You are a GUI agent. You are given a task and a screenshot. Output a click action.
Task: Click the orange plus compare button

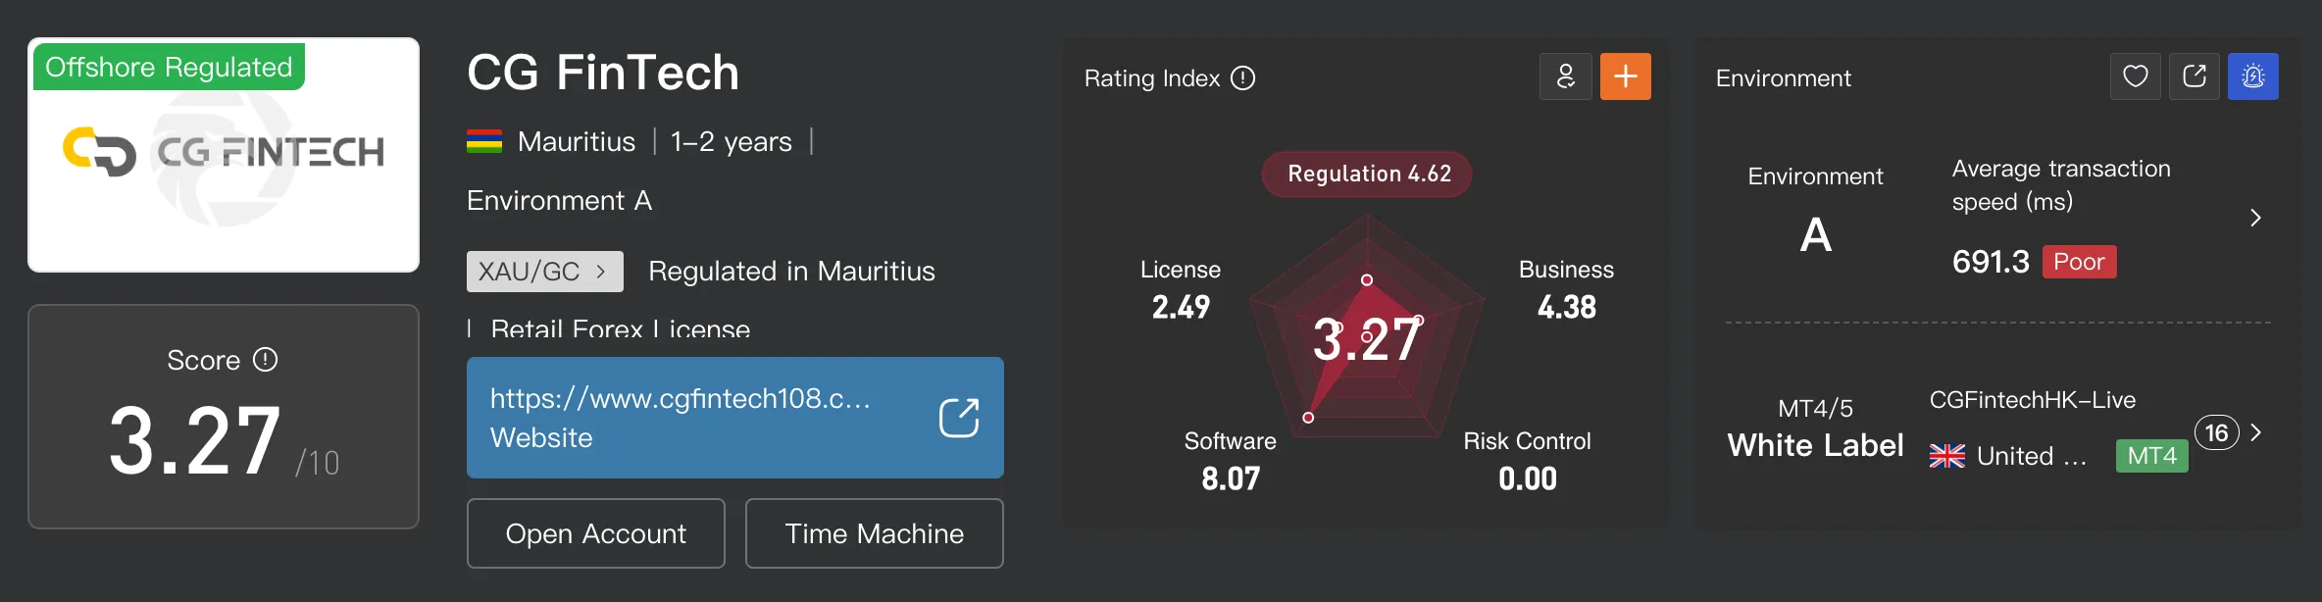1626,76
